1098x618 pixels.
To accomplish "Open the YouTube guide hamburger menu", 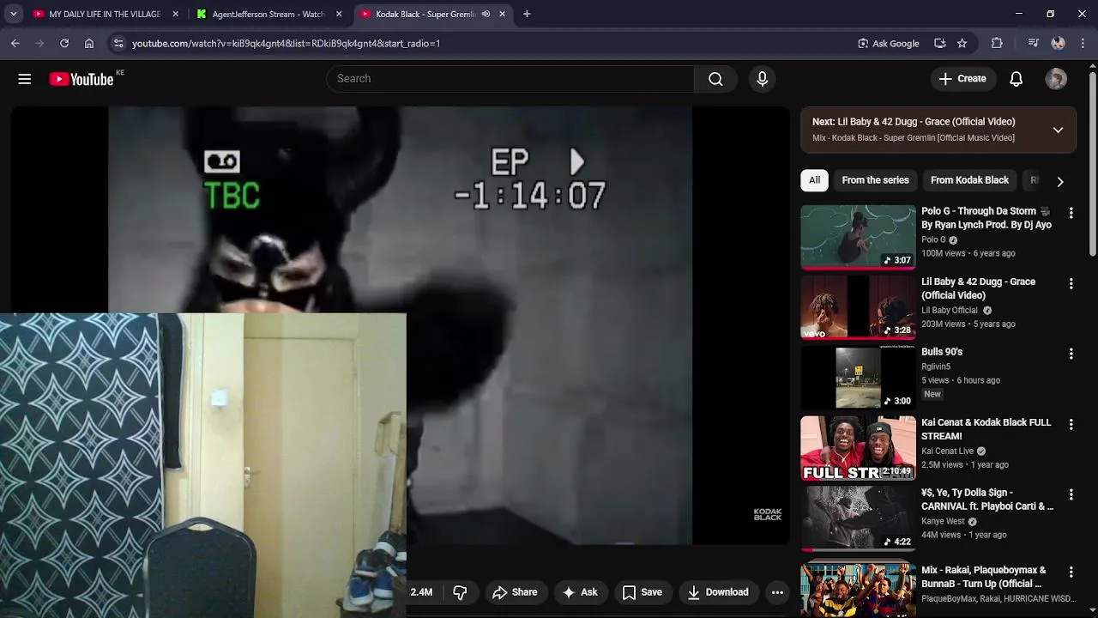I will (24, 79).
